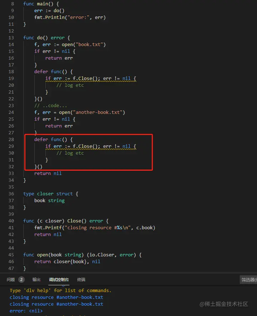257x316 pixels.
Task: Click the "error: <nil>" console output
Action: 26,311
